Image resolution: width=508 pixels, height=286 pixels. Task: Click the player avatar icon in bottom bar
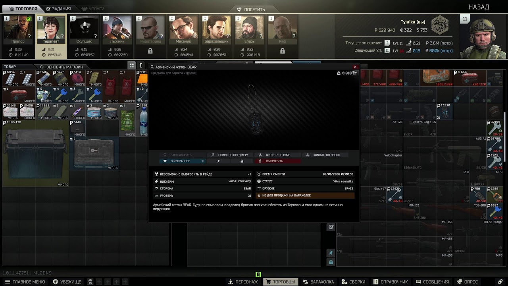pos(90,282)
